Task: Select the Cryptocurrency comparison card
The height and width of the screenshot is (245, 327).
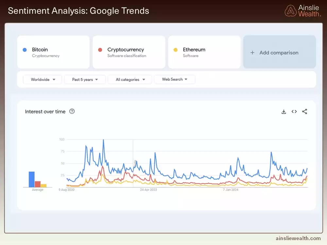Action: [129, 52]
